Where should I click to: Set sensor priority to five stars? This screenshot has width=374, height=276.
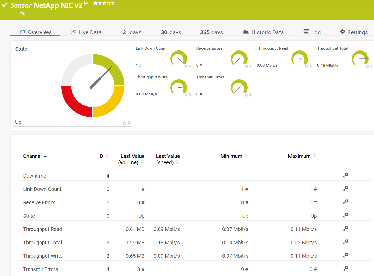click(113, 3)
